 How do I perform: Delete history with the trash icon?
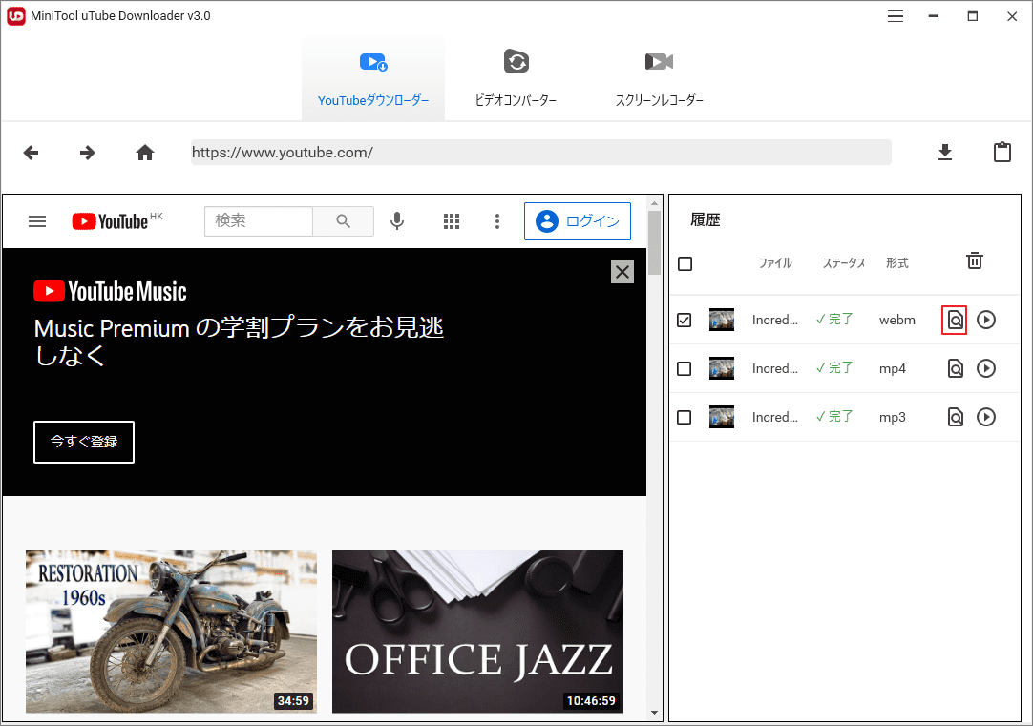[975, 260]
